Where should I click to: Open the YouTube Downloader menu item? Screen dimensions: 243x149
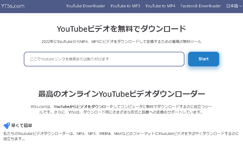[x=86, y=6]
